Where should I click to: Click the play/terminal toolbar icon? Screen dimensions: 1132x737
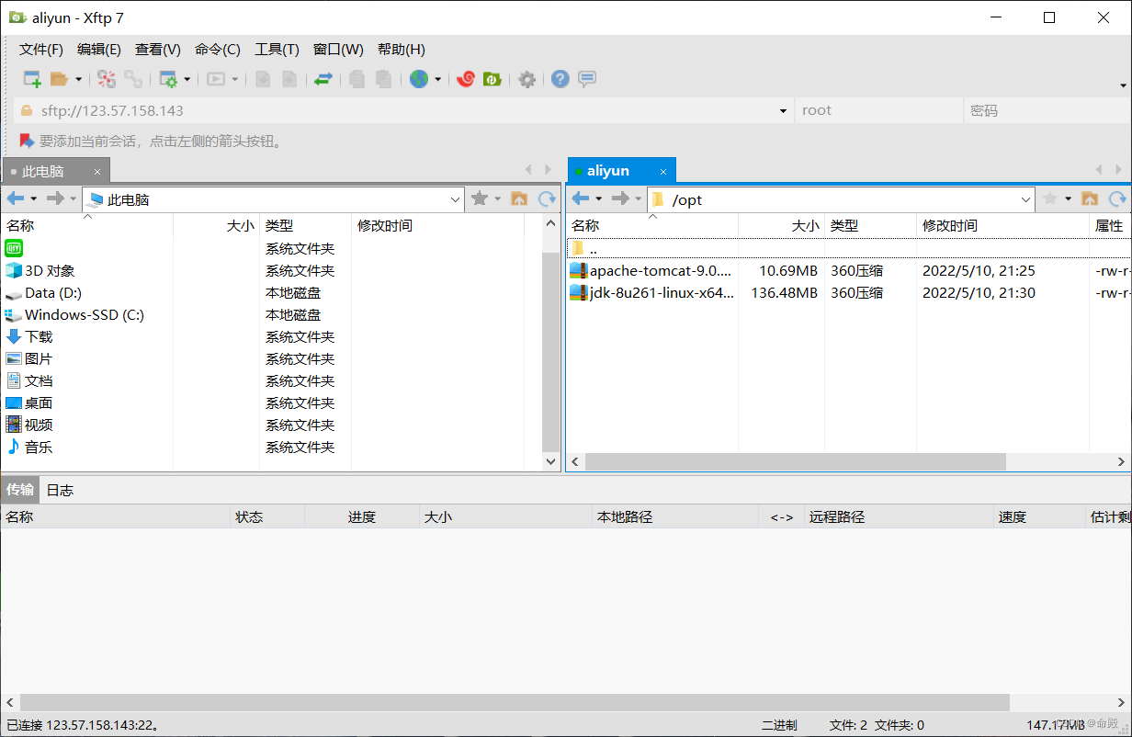click(x=216, y=79)
